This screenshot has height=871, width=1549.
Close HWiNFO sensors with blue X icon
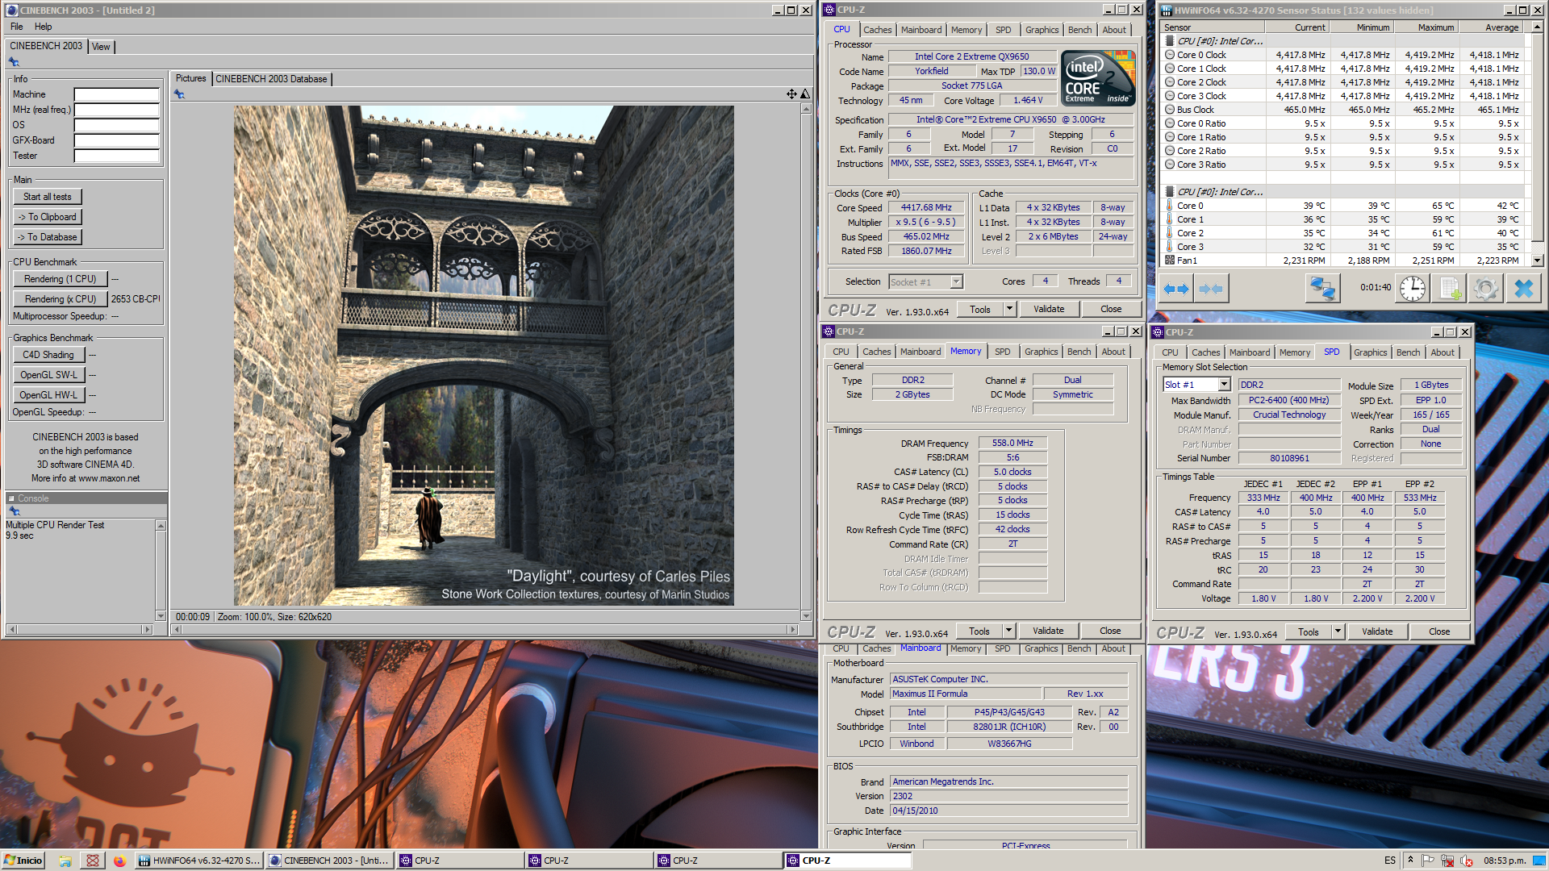tap(1523, 289)
